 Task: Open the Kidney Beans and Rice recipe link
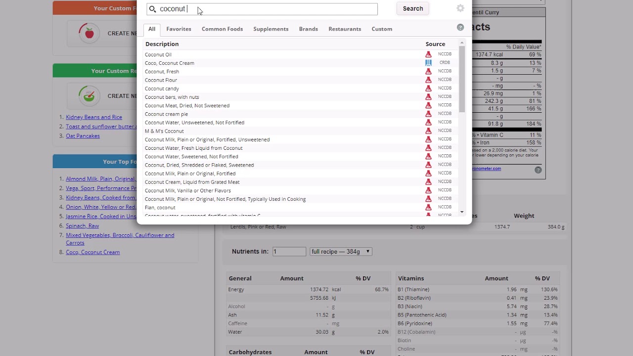click(94, 117)
